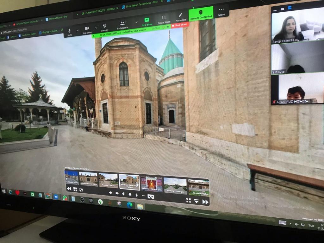
Task: Click Sevgi Yalıncak's video tile
Action: (297, 26)
